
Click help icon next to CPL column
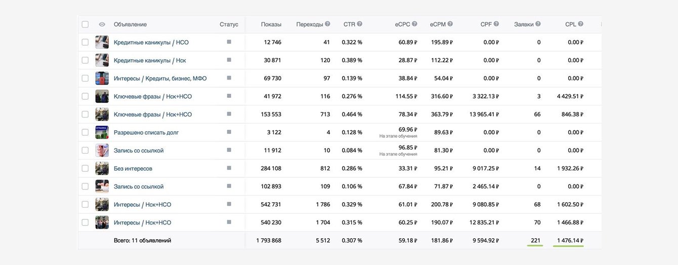pos(580,24)
